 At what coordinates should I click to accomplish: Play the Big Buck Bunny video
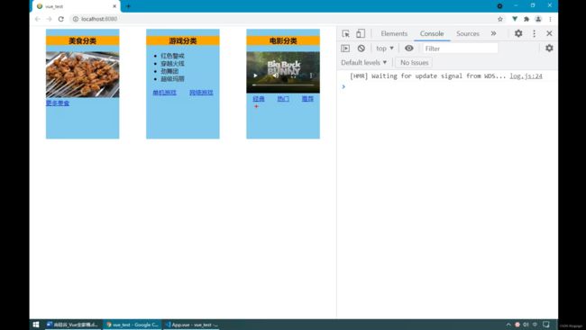pyautogui.click(x=256, y=76)
